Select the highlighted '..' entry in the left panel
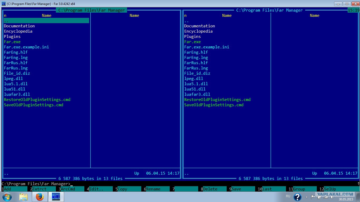Viewport: 360px width, 202px height. pyautogui.click(x=46, y=21)
